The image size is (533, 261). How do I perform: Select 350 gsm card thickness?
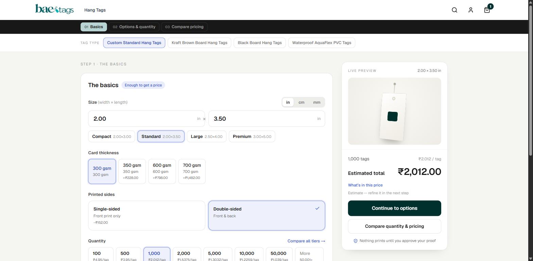tap(132, 172)
